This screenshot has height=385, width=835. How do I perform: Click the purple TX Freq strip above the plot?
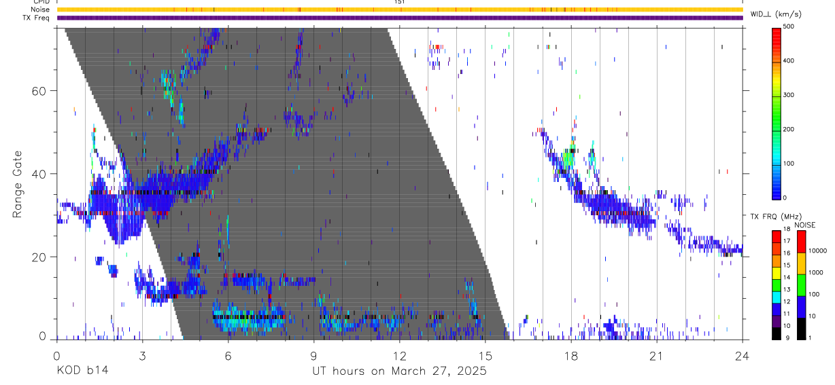click(x=399, y=18)
